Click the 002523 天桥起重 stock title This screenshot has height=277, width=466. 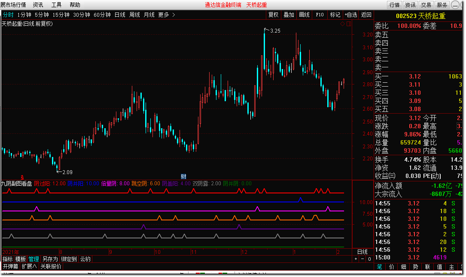coord(420,16)
